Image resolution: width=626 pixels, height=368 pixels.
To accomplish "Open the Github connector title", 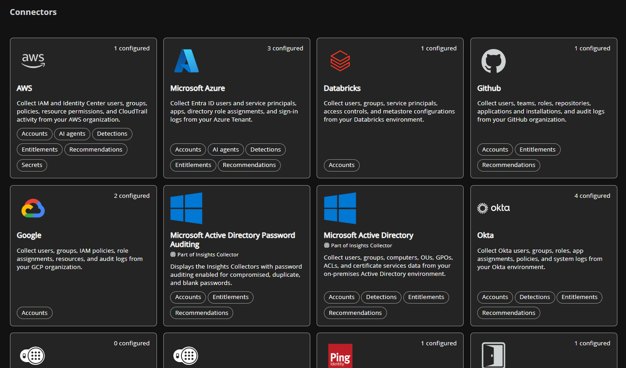I will click(x=489, y=88).
